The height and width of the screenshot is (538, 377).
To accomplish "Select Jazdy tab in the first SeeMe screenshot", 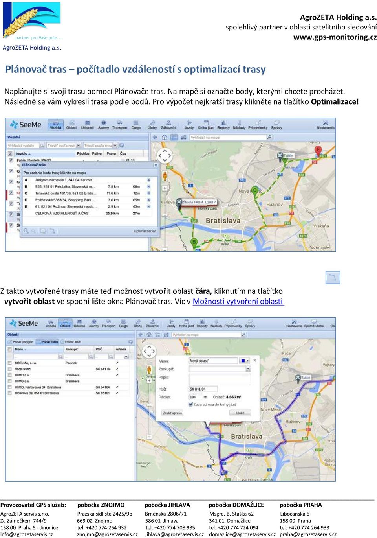I will click(189, 125).
